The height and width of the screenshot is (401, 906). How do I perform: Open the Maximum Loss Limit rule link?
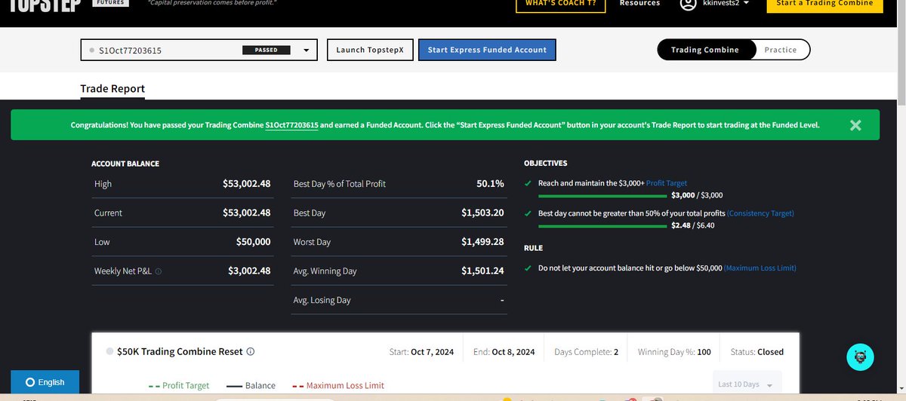click(x=760, y=268)
